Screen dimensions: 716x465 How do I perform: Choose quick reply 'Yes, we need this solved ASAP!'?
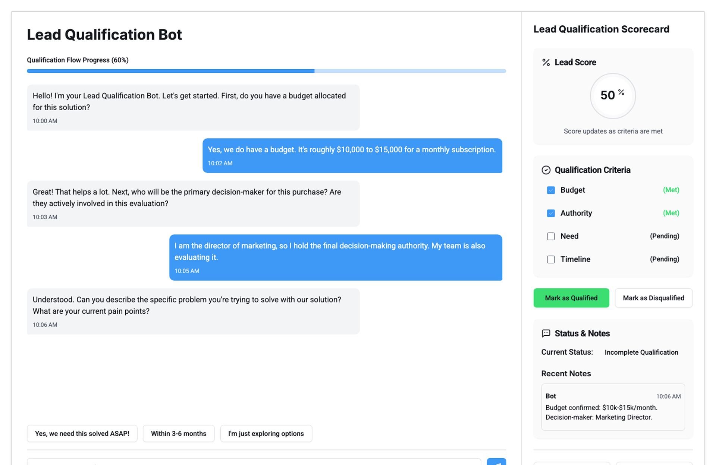click(x=82, y=434)
